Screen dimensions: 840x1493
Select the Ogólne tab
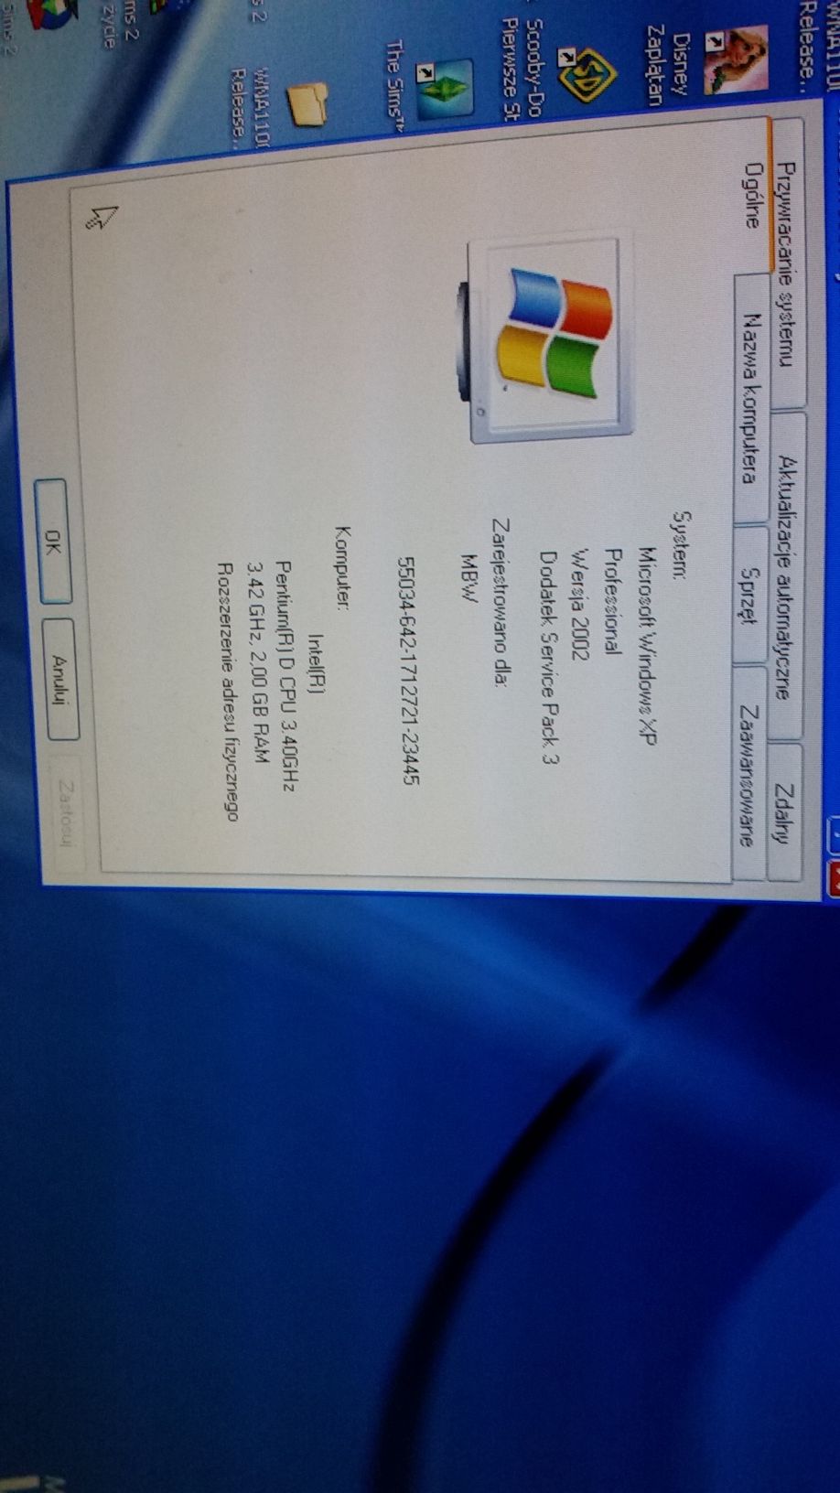click(x=753, y=195)
